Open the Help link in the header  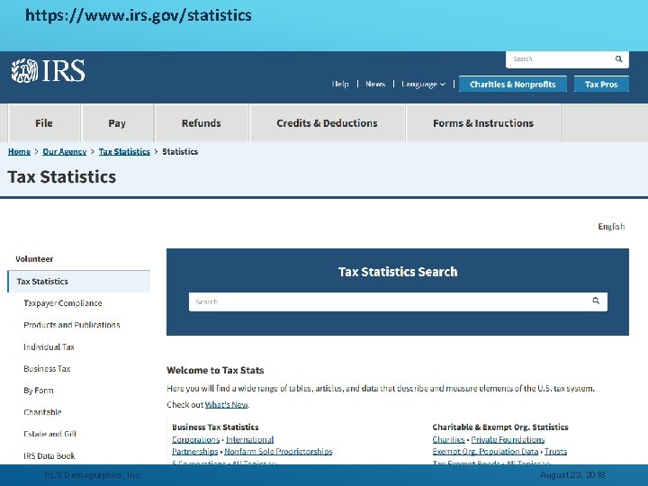click(x=340, y=84)
